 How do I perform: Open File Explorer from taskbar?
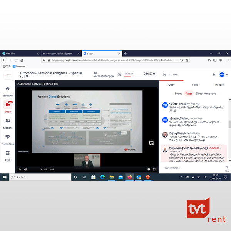(112, 177)
